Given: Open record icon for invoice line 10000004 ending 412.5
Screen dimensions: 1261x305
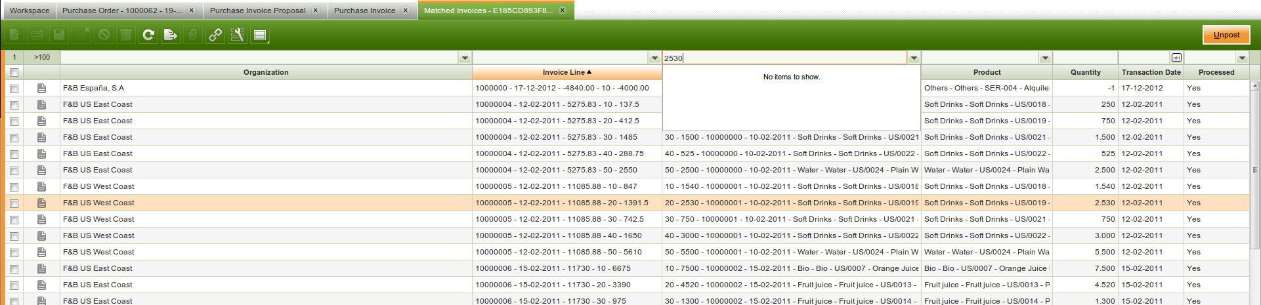Looking at the screenshot, I should [41, 121].
